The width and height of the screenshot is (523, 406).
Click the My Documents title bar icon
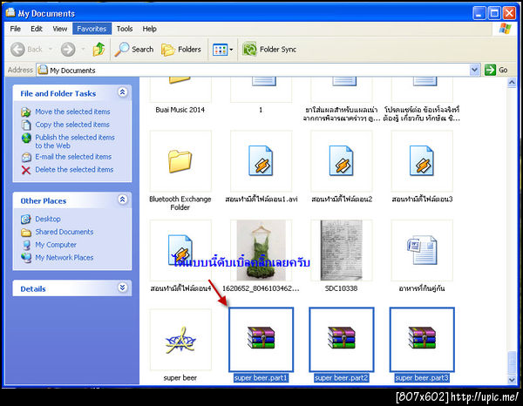pos(10,12)
